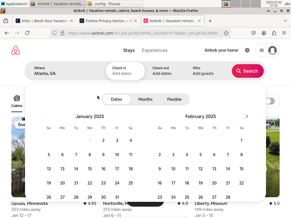This screenshot has height=218, width=291.
Task: Open the Check out date field
Action: coord(166,71)
